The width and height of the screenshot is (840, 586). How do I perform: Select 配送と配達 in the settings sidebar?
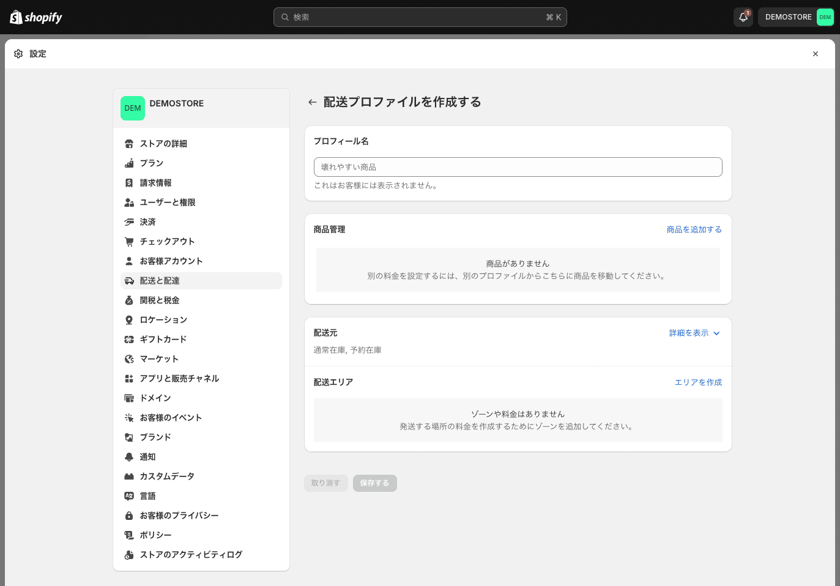pyautogui.click(x=159, y=280)
